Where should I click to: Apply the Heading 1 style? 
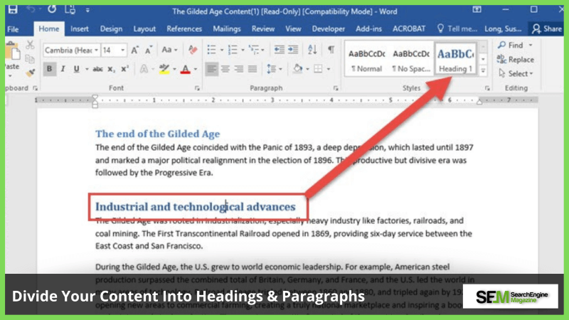click(455, 60)
